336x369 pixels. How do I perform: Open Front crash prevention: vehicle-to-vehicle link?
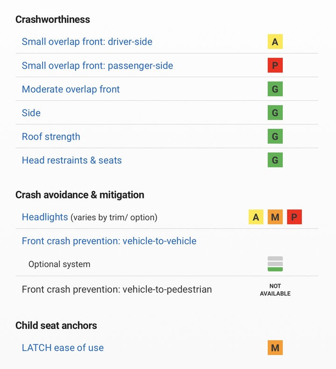tap(109, 241)
